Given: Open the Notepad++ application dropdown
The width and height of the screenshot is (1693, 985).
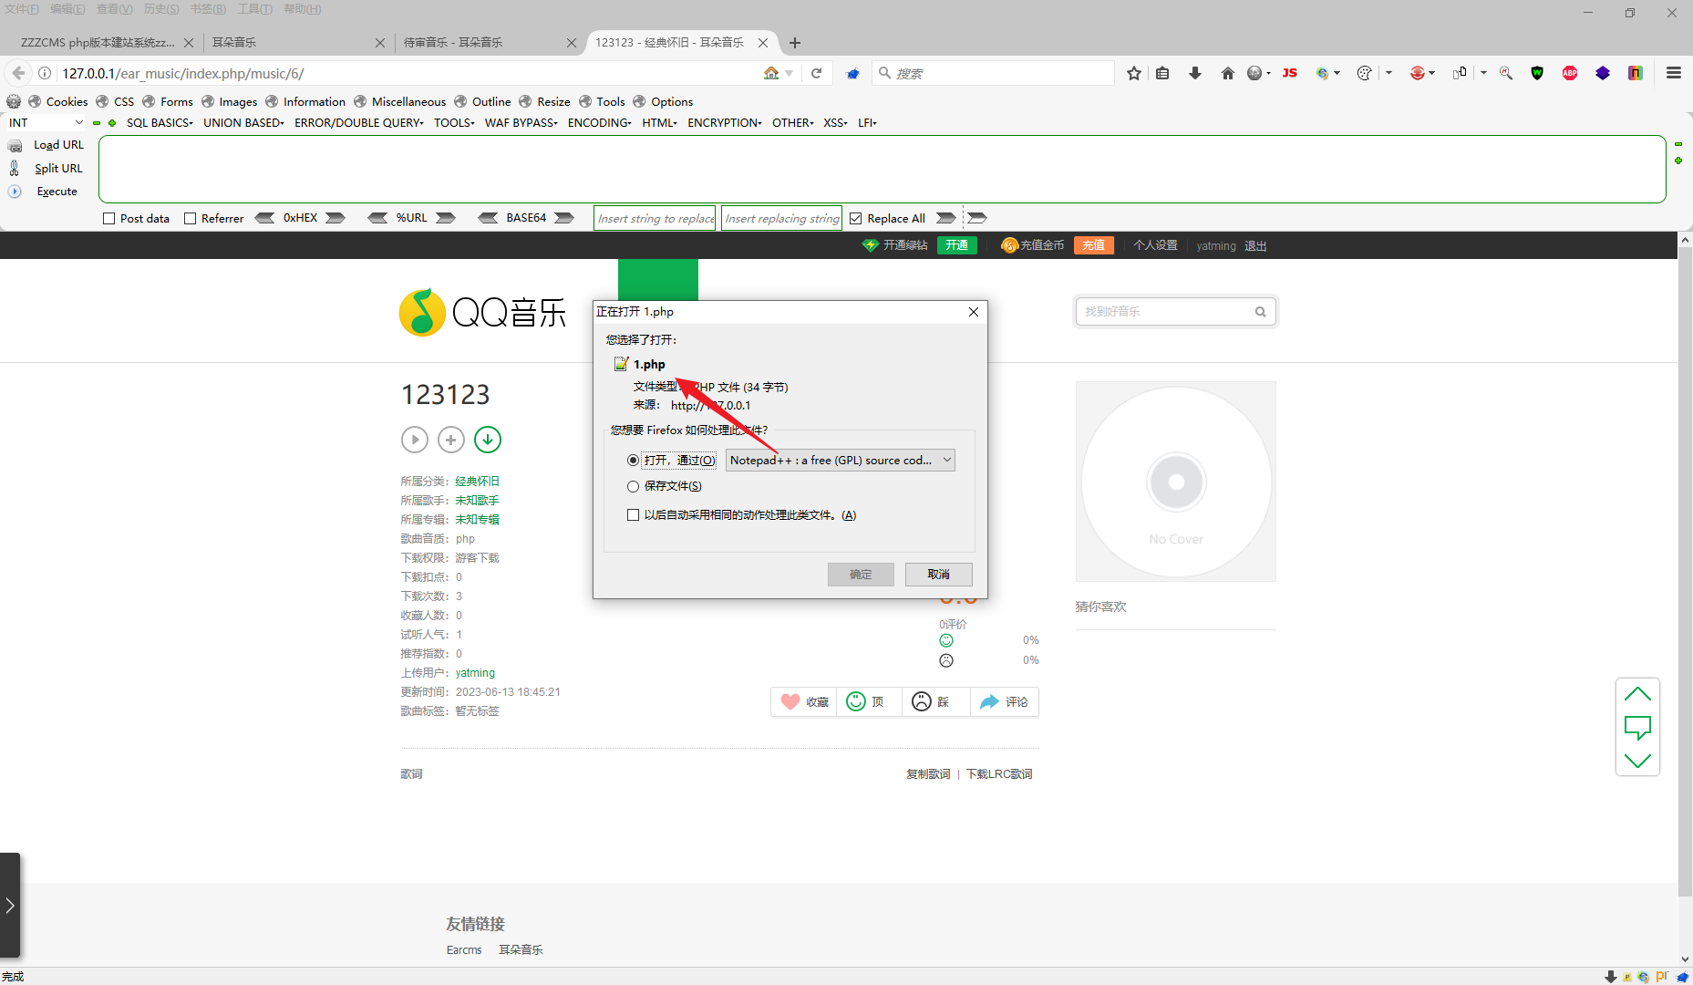Looking at the screenshot, I should click(841, 461).
